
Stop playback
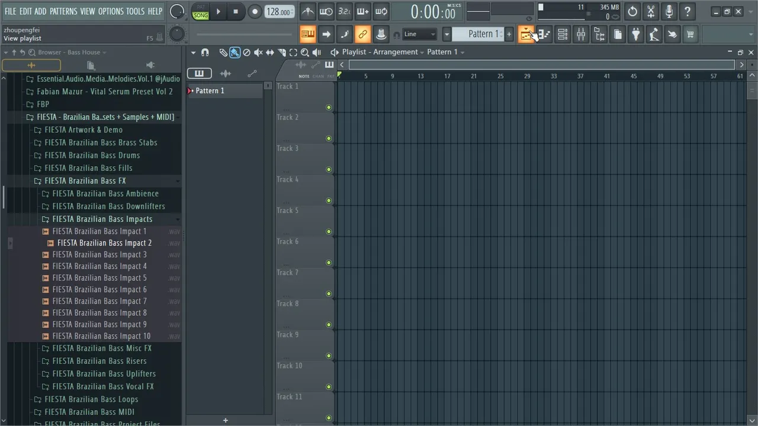coord(236,11)
